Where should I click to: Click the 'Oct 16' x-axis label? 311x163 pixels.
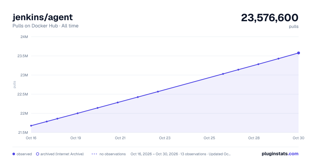click(31, 138)
